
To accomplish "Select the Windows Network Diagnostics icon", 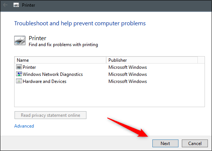I will coord(19,74).
